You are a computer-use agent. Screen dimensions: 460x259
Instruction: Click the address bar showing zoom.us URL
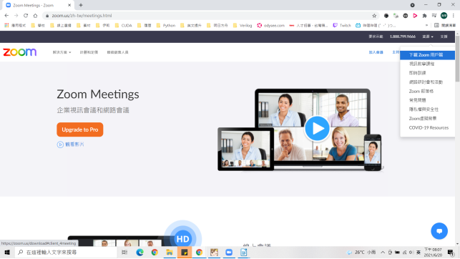tap(205, 16)
